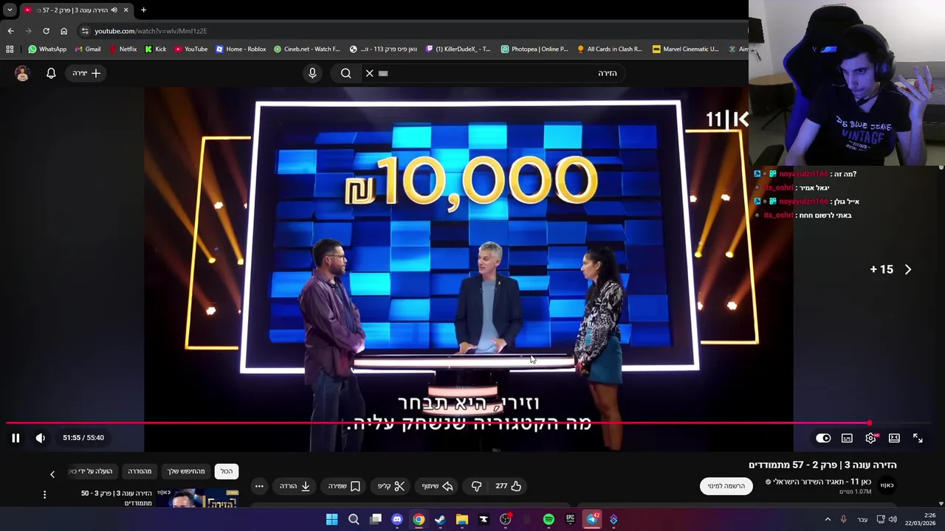This screenshot has height=531, width=945.
Task: Open a new browser tab
Action: pos(143,10)
